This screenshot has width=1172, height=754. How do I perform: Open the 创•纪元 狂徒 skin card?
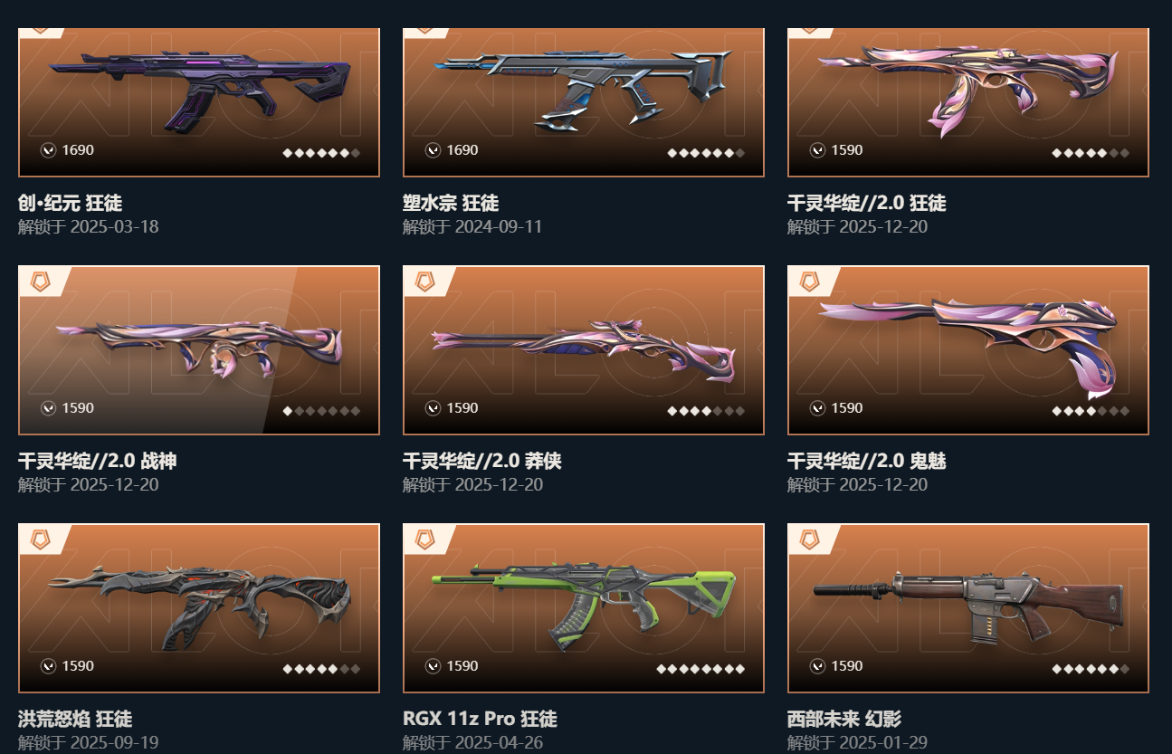(x=199, y=102)
